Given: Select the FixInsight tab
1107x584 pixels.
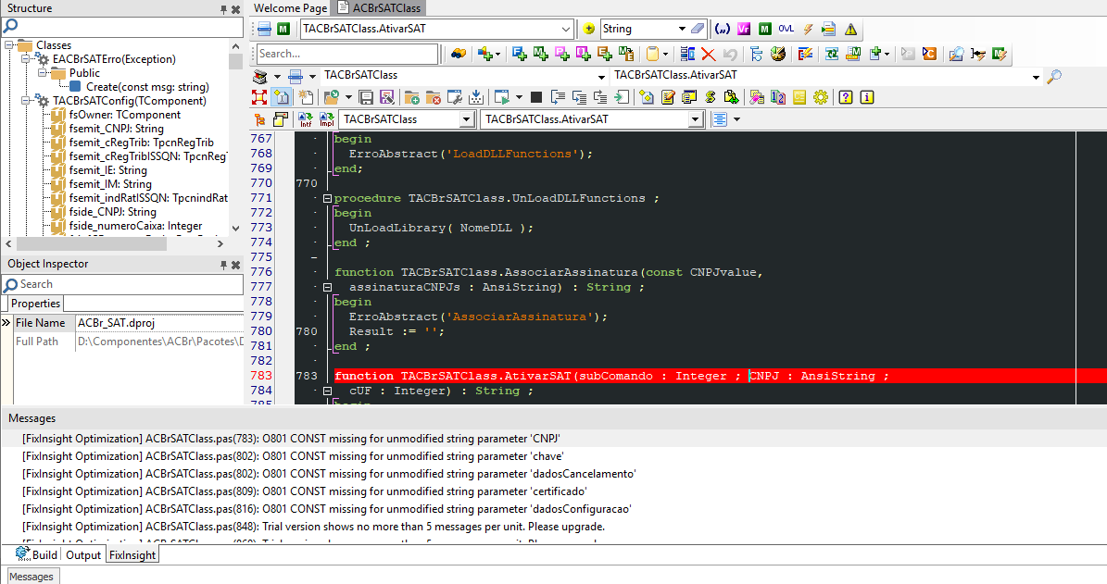Looking at the screenshot, I should [x=132, y=555].
